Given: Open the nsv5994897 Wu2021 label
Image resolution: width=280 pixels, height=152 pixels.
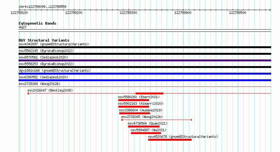Looking at the screenshot, I should 148,130.
